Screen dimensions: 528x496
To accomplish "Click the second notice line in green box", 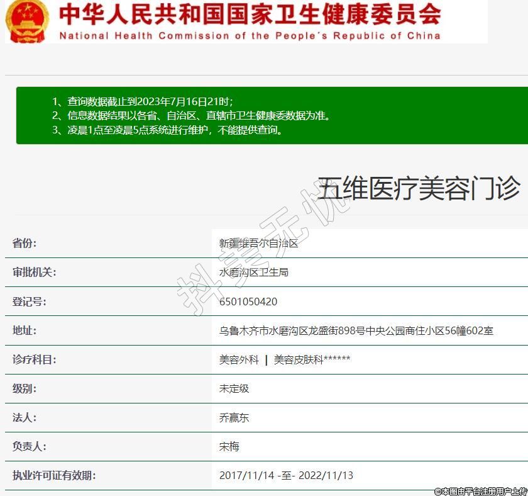I will click(x=191, y=116).
